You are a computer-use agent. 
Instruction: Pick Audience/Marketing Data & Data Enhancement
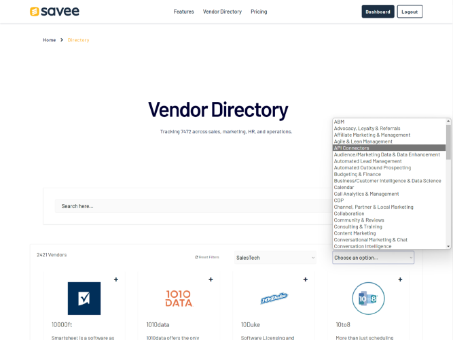pos(389,154)
